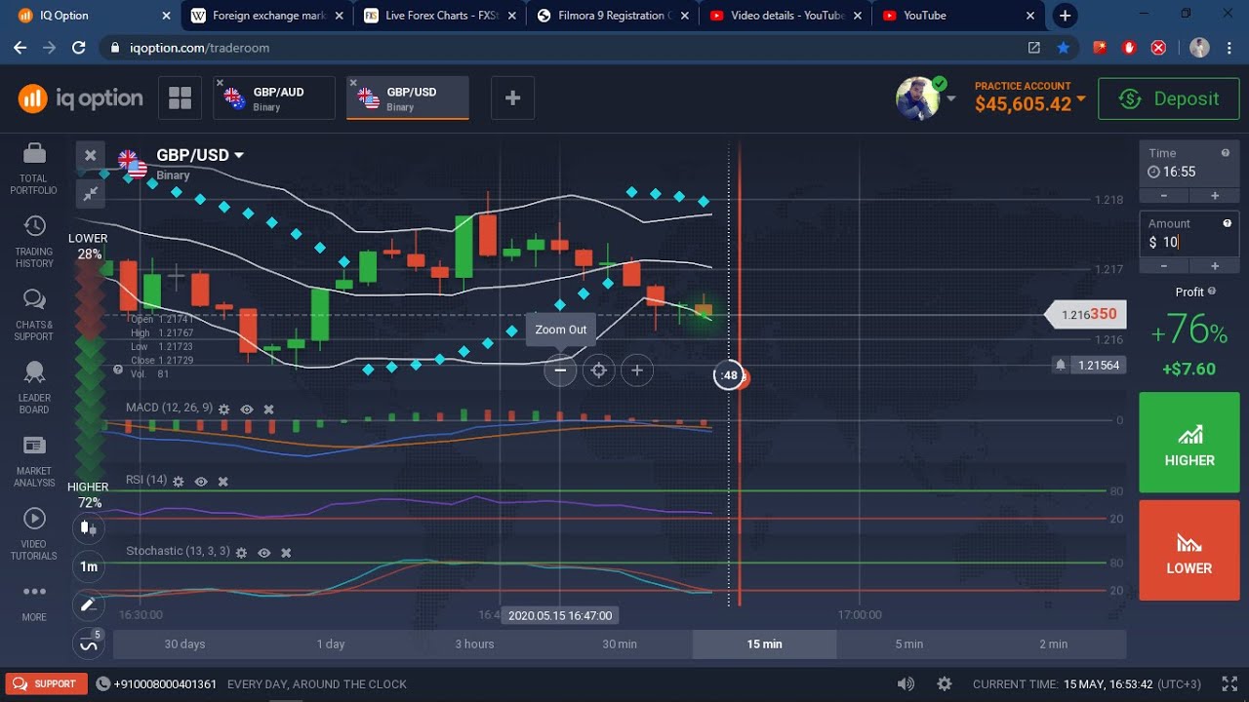The width and height of the screenshot is (1249, 702).
Task: Click the expiration countdown timer marker
Action: coord(729,375)
